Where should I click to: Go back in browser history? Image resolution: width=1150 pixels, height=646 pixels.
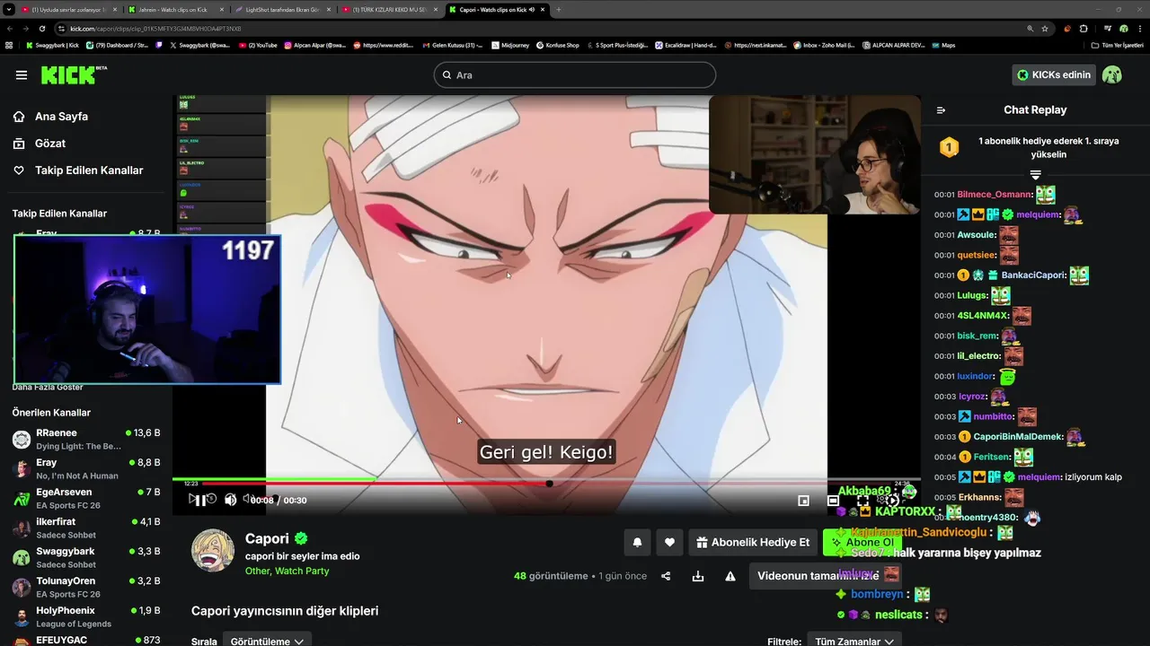tap(10, 29)
